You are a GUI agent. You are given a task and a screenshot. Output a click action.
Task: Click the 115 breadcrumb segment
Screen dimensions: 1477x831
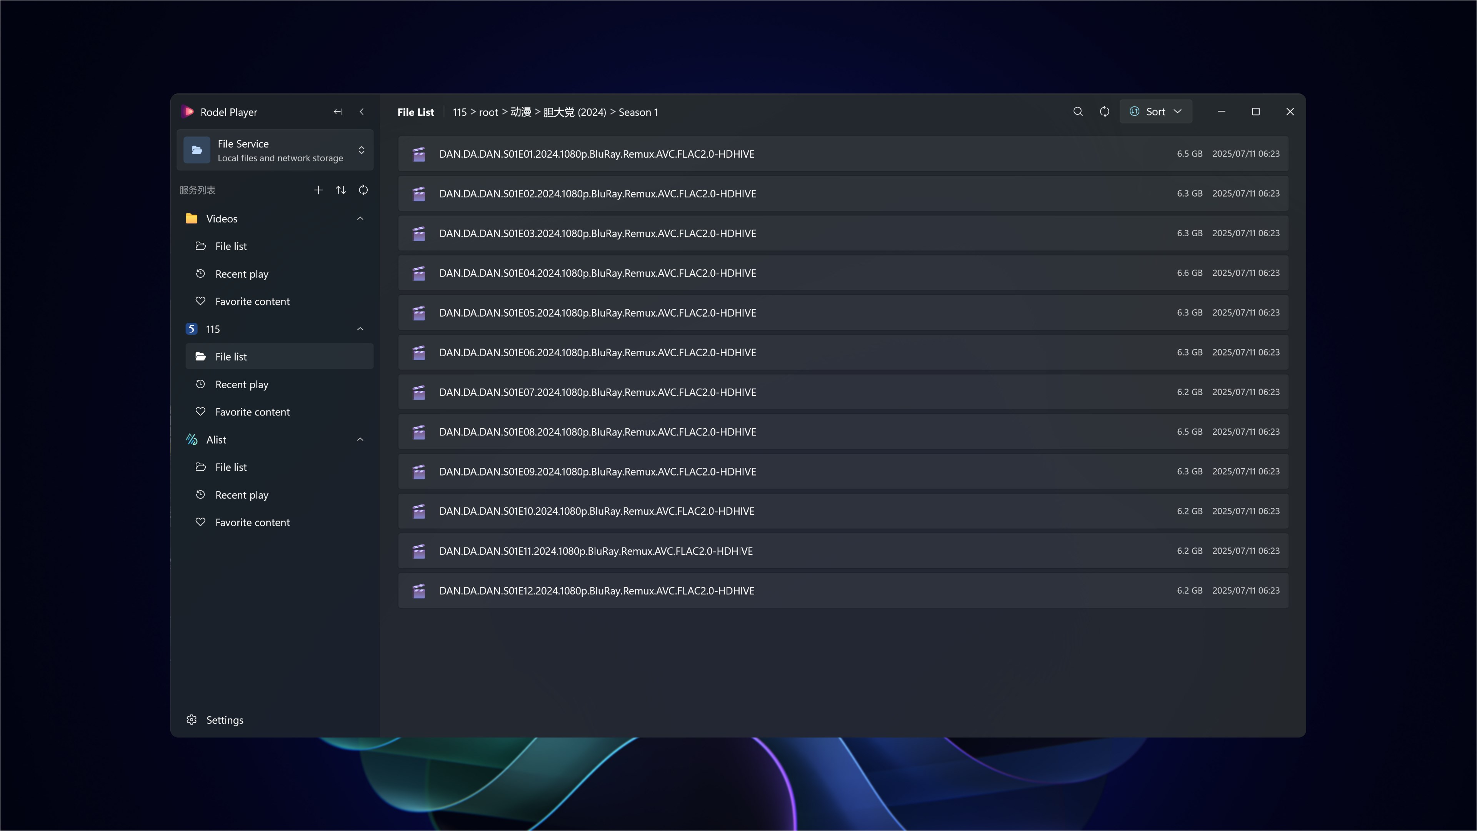coord(459,112)
